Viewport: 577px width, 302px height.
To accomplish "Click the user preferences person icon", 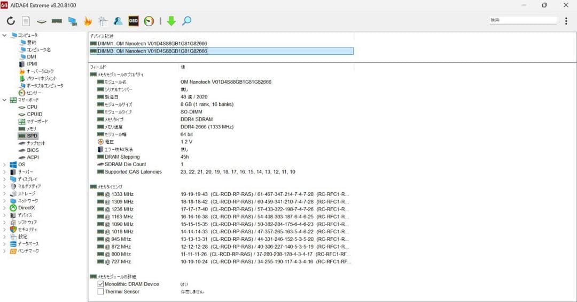I will [x=118, y=21].
